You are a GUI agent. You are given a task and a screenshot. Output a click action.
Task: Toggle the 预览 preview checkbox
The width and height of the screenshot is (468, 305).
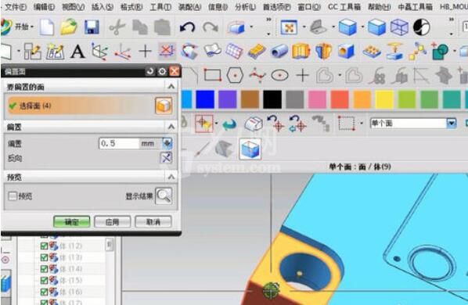pos(13,196)
